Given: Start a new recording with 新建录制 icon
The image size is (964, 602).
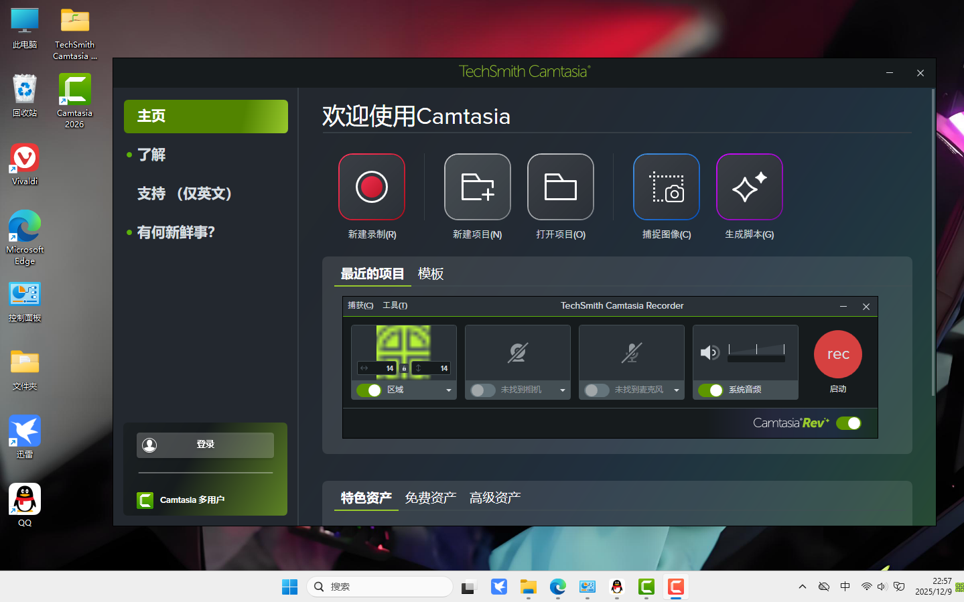Looking at the screenshot, I should (372, 187).
